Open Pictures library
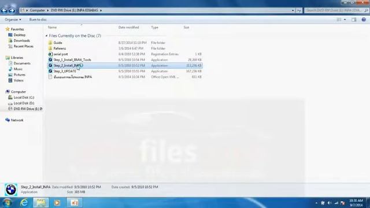 (x=19, y=75)
